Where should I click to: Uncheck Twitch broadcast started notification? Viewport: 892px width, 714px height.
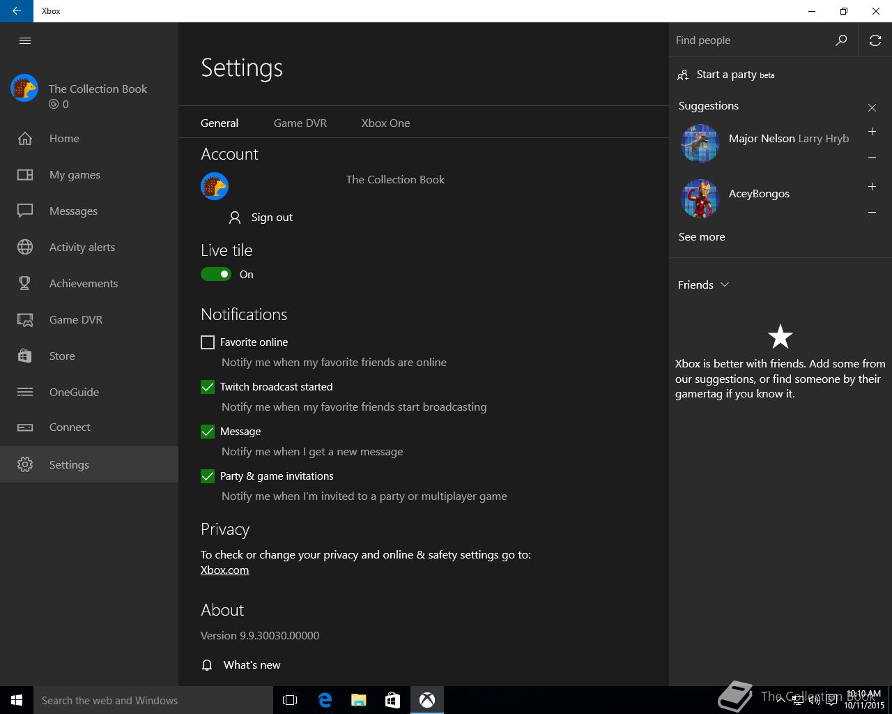208,387
